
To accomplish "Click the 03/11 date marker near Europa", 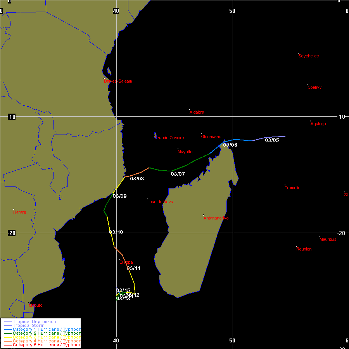I will click(133, 268).
